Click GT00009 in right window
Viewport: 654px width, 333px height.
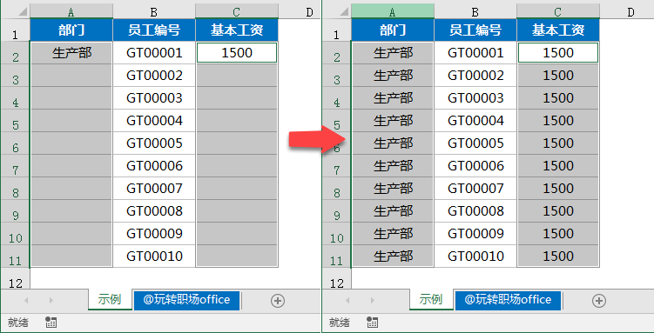[475, 234]
